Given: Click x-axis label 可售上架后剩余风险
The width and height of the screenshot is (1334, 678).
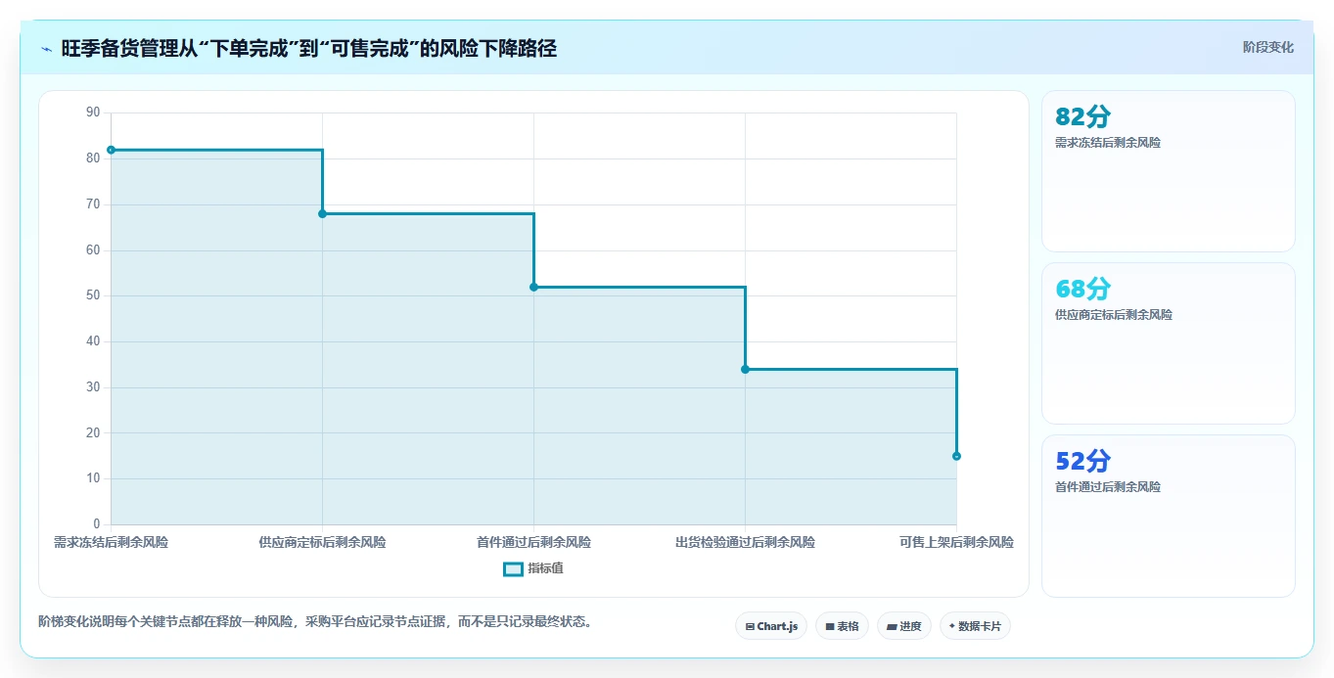Looking at the screenshot, I should click(x=956, y=542).
